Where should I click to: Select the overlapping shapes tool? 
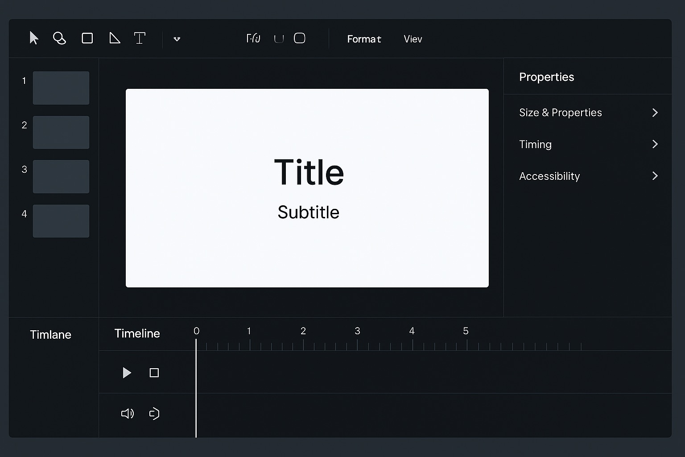click(x=59, y=38)
